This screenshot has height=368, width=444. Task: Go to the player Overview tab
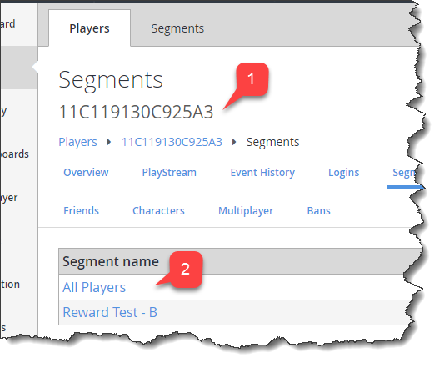click(x=86, y=172)
